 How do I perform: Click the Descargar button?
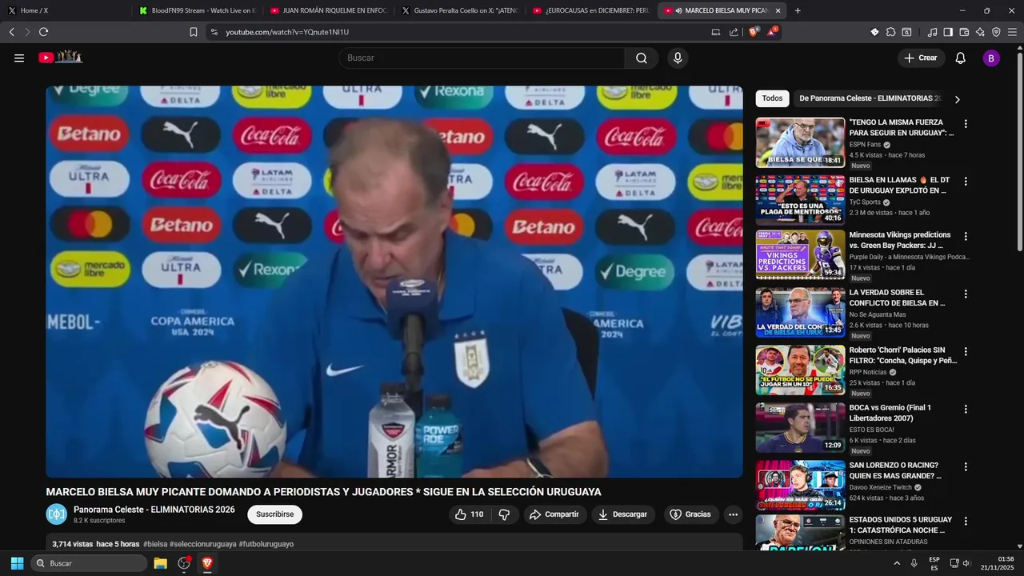pyautogui.click(x=623, y=514)
